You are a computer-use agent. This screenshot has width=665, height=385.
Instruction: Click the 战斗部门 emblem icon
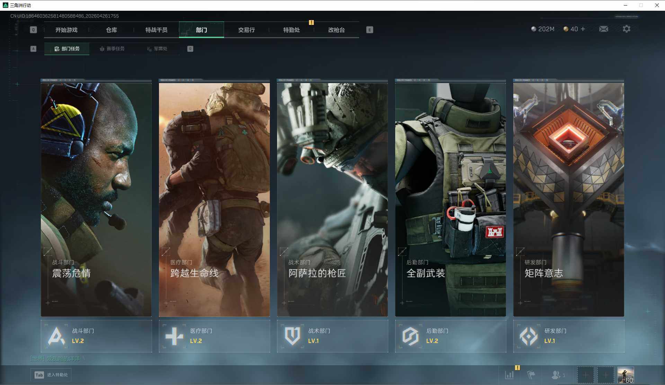tap(56, 336)
